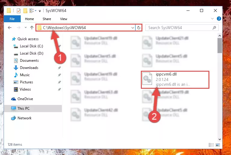Viewport: 231px width, 155px height.
Task: Select OneDrive in navigation pane
Action: (25, 99)
